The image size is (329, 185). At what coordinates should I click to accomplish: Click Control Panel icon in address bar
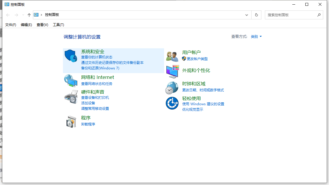pos(36,15)
